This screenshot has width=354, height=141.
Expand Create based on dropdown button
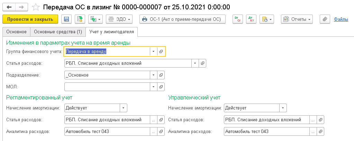[96, 19]
